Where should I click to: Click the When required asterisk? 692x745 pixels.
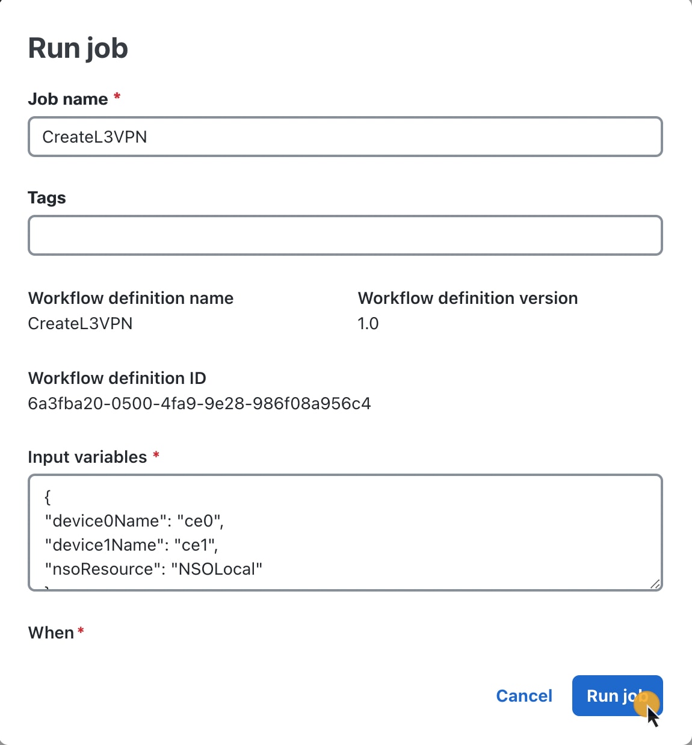click(x=81, y=630)
